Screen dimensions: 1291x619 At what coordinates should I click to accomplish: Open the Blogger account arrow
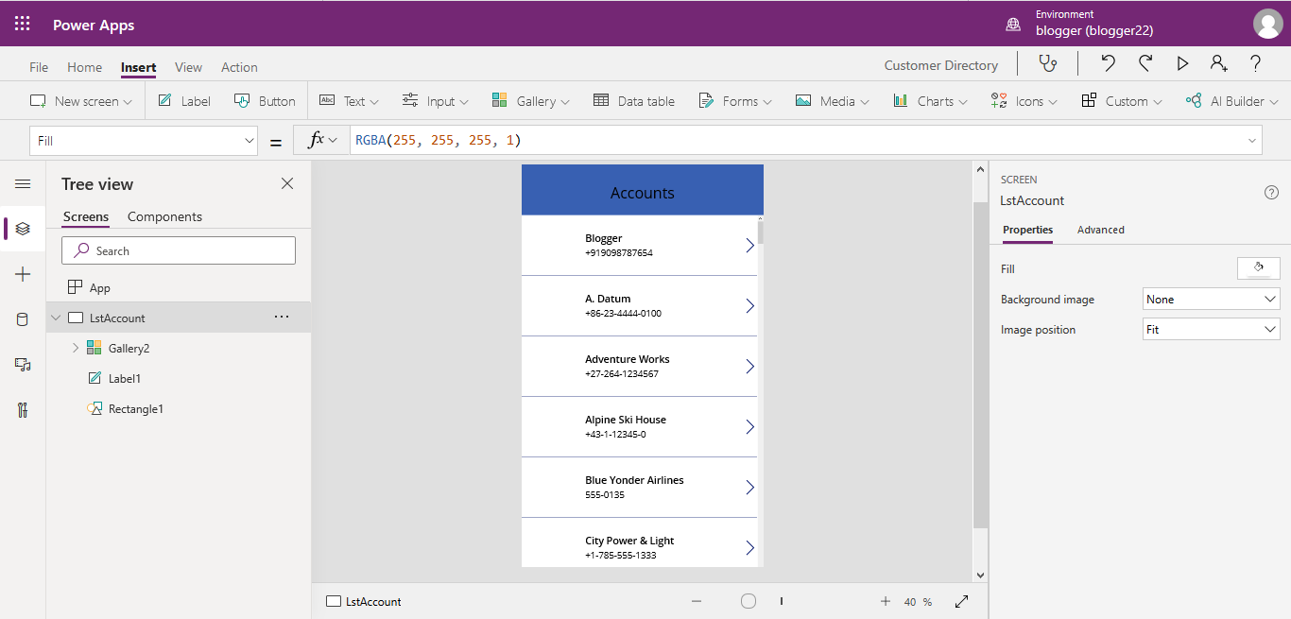[750, 246]
